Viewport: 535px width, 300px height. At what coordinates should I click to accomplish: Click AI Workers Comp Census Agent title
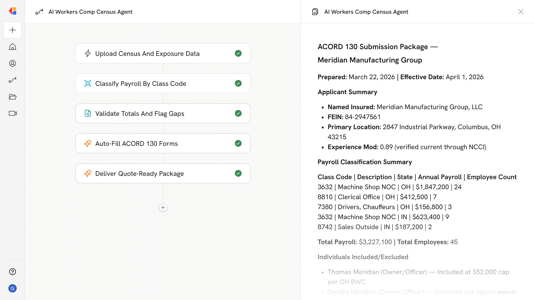[90, 12]
